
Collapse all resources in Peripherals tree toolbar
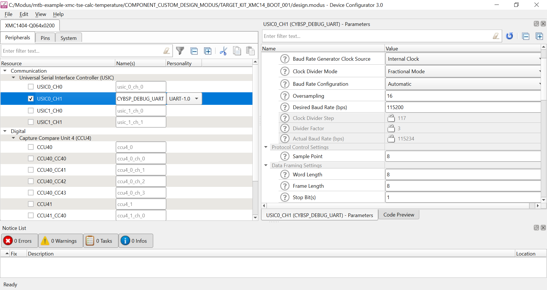[194, 51]
